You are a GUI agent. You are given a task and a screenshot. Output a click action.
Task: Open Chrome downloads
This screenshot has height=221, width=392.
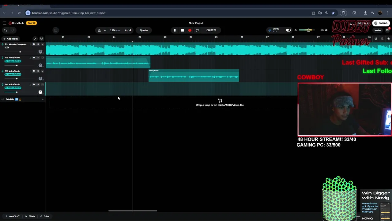(x=365, y=13)
